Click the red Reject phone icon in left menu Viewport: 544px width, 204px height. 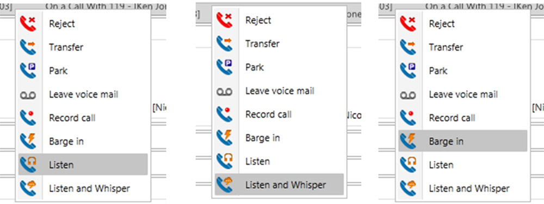coord(28,23)
